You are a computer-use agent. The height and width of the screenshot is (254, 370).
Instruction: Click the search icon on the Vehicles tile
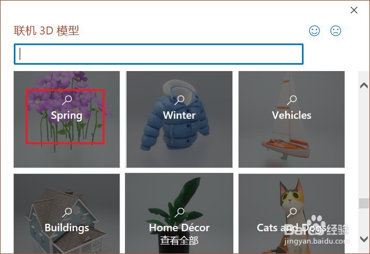coord(292,100)
